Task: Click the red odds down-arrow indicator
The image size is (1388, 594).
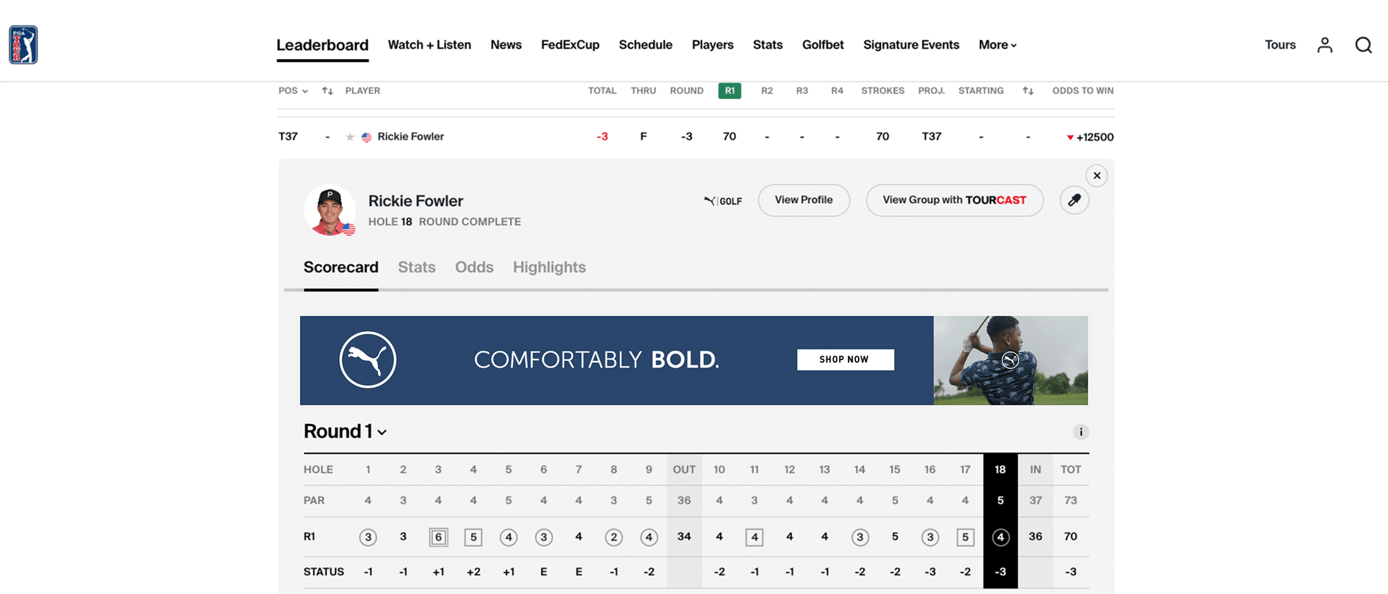Action: tap(1070, 138)
